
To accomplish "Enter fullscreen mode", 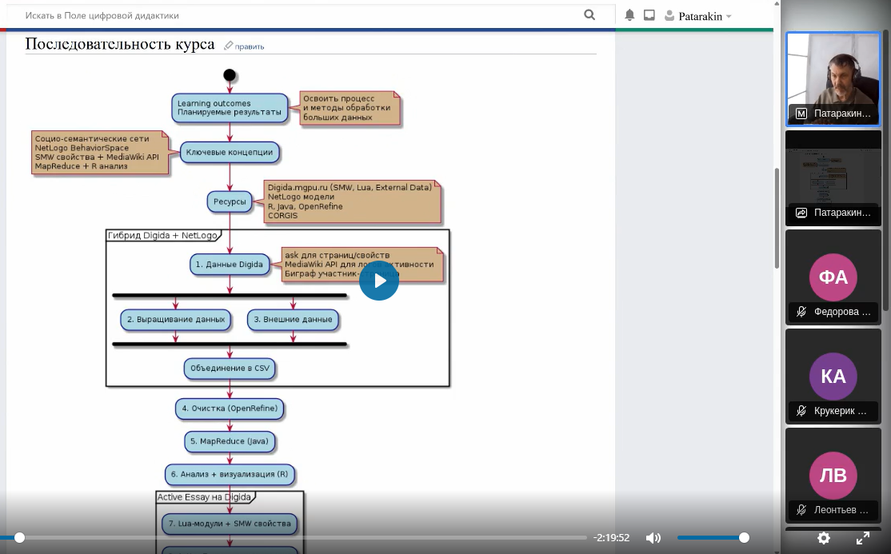I will click(863, 538).
